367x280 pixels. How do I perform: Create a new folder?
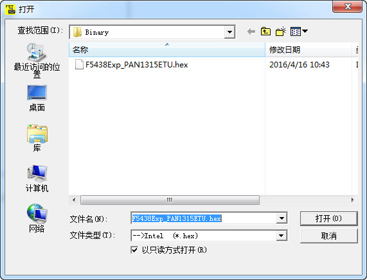(281, 31)
